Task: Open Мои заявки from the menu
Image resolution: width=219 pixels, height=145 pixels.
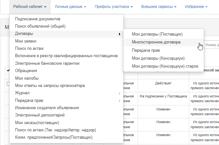Action: [x=26, y=41]
